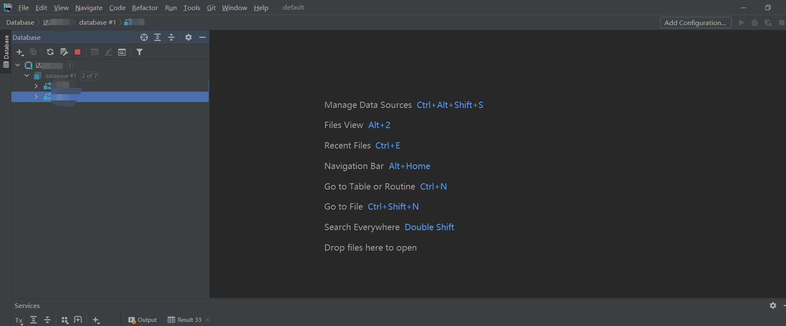Click Collapse All in Database panel header
Image resolution: width=786 pixels, height=326 pixels.
pyautogui.click(x=171, y=37)
